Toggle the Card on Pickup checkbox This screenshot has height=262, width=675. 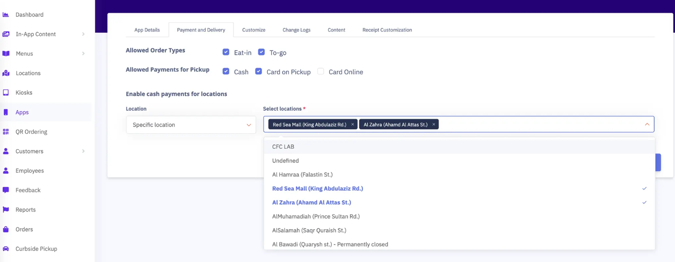259,71
